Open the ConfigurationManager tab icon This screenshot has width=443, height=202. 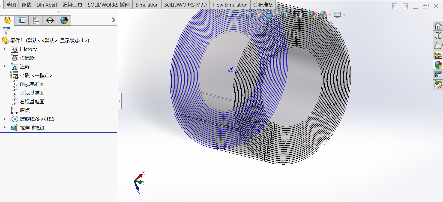[36, 20]
